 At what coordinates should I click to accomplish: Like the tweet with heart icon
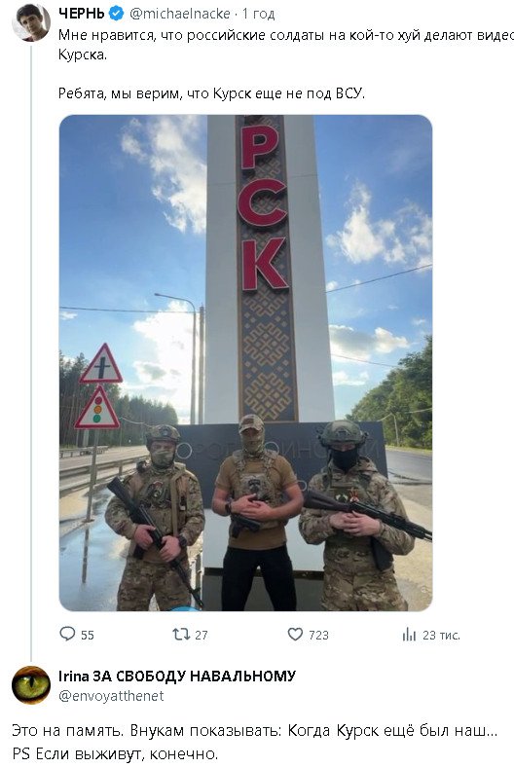click(295, 635)
